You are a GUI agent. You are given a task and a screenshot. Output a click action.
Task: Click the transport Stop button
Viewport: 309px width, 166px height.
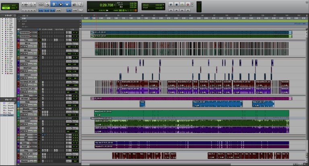pyautogui.click(x=176, y=4)
